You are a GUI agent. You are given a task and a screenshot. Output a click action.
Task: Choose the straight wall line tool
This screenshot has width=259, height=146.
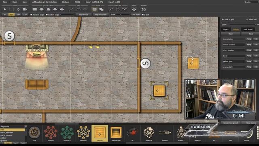click(x=71, y=9)
